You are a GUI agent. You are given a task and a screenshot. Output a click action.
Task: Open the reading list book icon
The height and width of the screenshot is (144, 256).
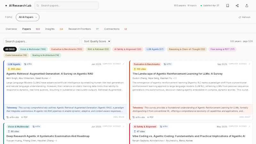tap(228, 5)
